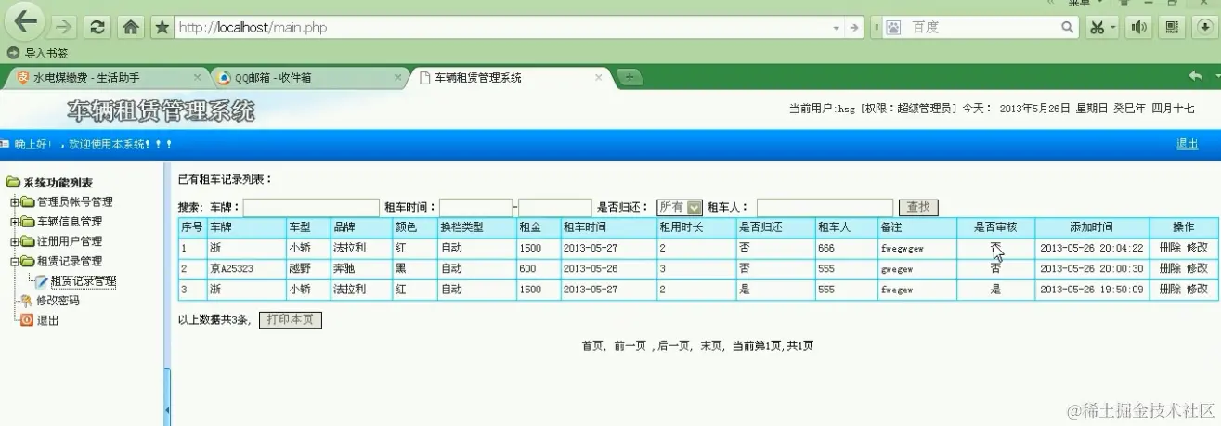Screen dimensions: 1221x426
Task: Focus the 车牌 search input field
Action: (311, 207)
